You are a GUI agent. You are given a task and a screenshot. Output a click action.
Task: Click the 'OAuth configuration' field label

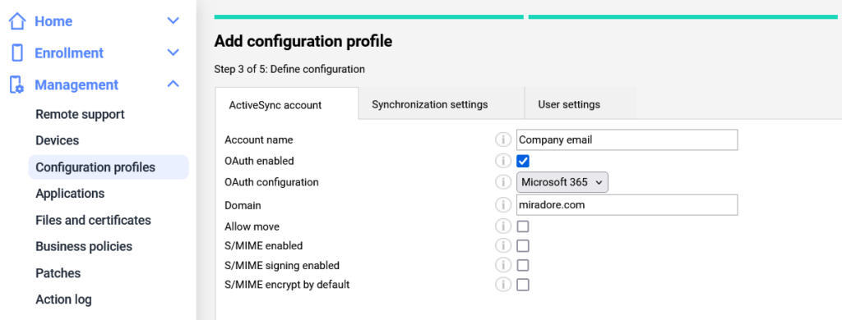[x=271, y=182]
